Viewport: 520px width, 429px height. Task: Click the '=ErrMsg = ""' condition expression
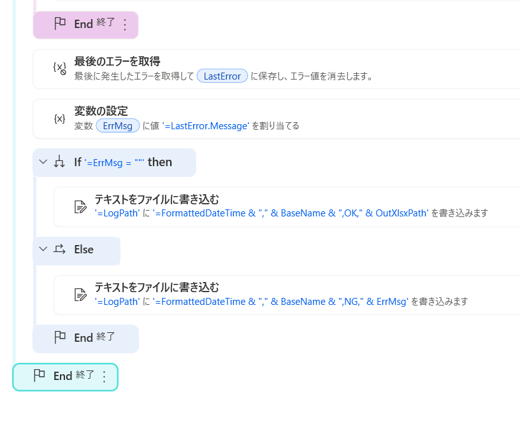tap(115, 163)
